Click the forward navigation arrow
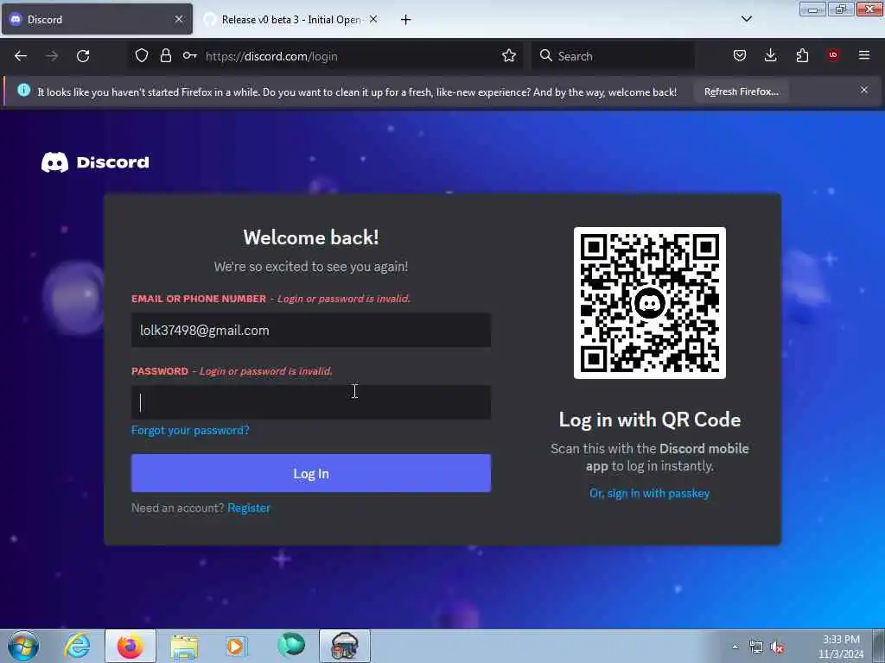885x663 pixels. [51, 56]
